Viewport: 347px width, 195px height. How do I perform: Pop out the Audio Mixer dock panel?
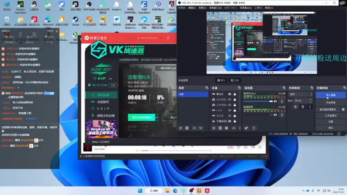(x=284, y=88)
